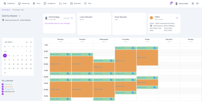Click bus icon on Thursday 11:50 travel event
This screenshot has height=101, width=202.
133,74
